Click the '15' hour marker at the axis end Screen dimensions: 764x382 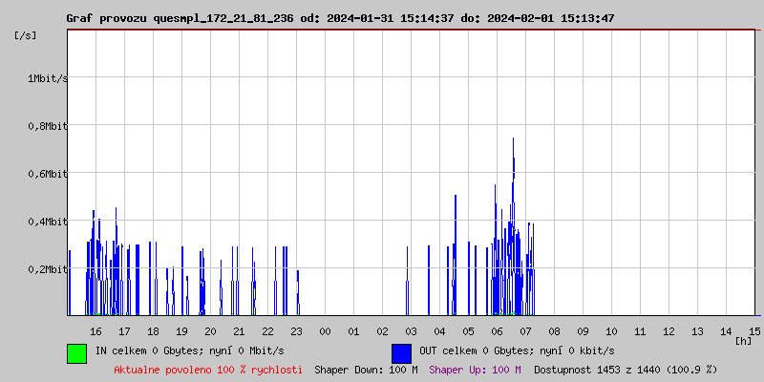tap(754, 330)
